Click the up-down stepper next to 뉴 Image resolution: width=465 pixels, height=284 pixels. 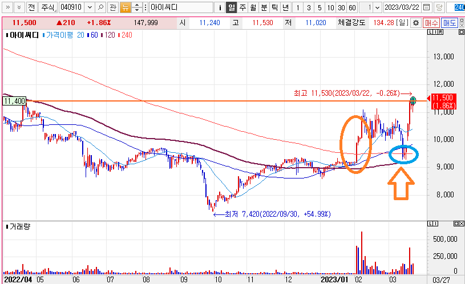tap(137, 7)
